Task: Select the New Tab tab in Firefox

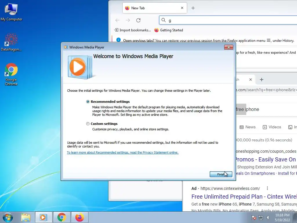Action: (x=155, y=8)
